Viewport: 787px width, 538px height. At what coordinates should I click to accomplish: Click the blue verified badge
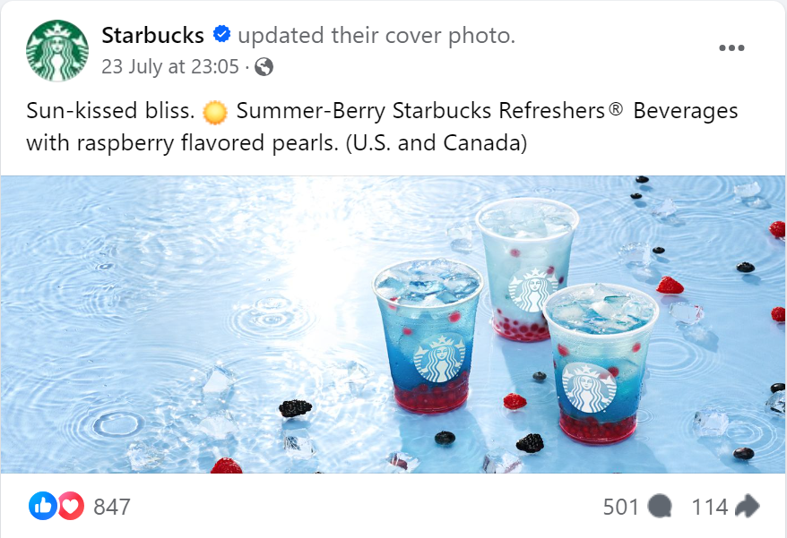221,35
